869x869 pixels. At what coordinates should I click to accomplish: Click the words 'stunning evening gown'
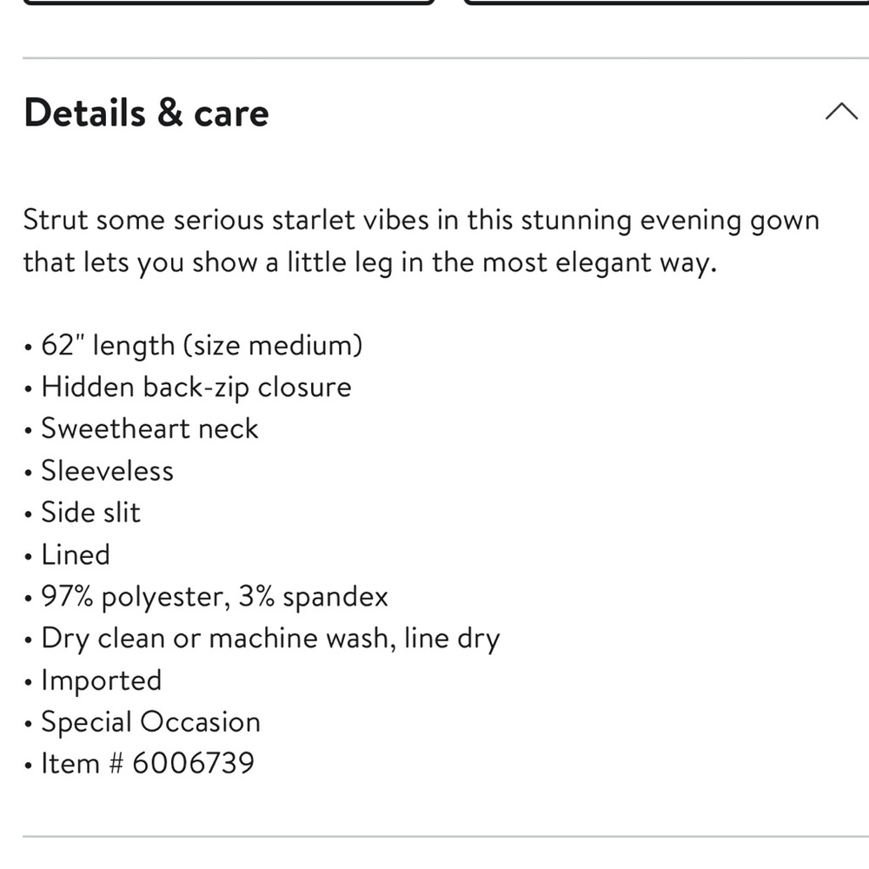tap(670, 221)
